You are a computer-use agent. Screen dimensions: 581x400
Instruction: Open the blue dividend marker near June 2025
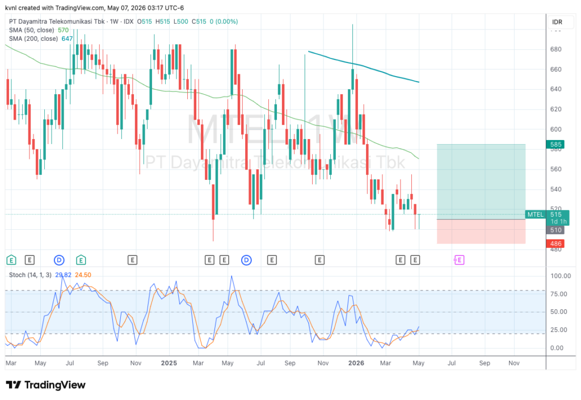[246, 260]
